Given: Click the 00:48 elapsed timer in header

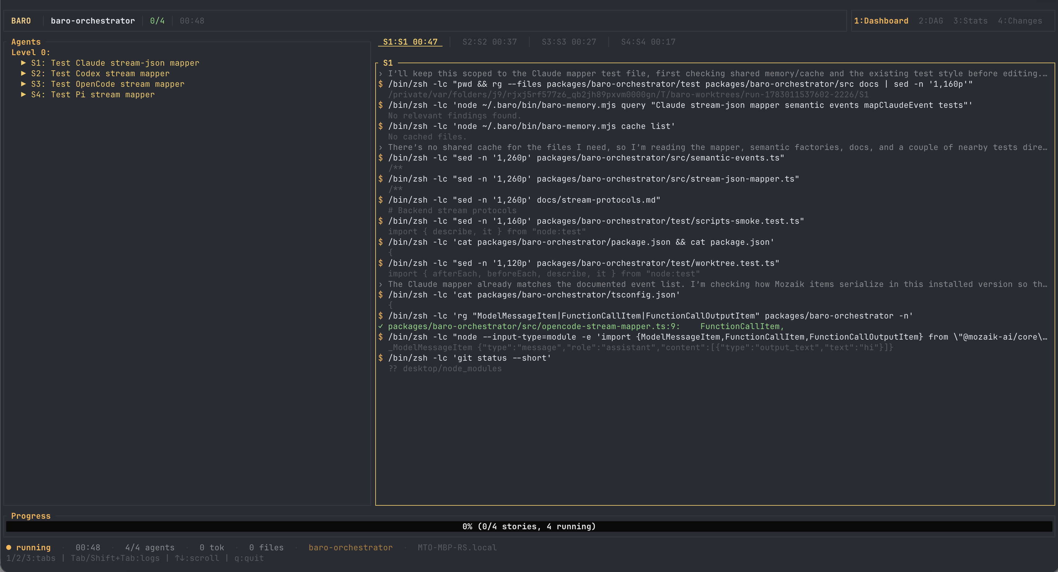Looking at the screenshot, I should click(192, 21).
